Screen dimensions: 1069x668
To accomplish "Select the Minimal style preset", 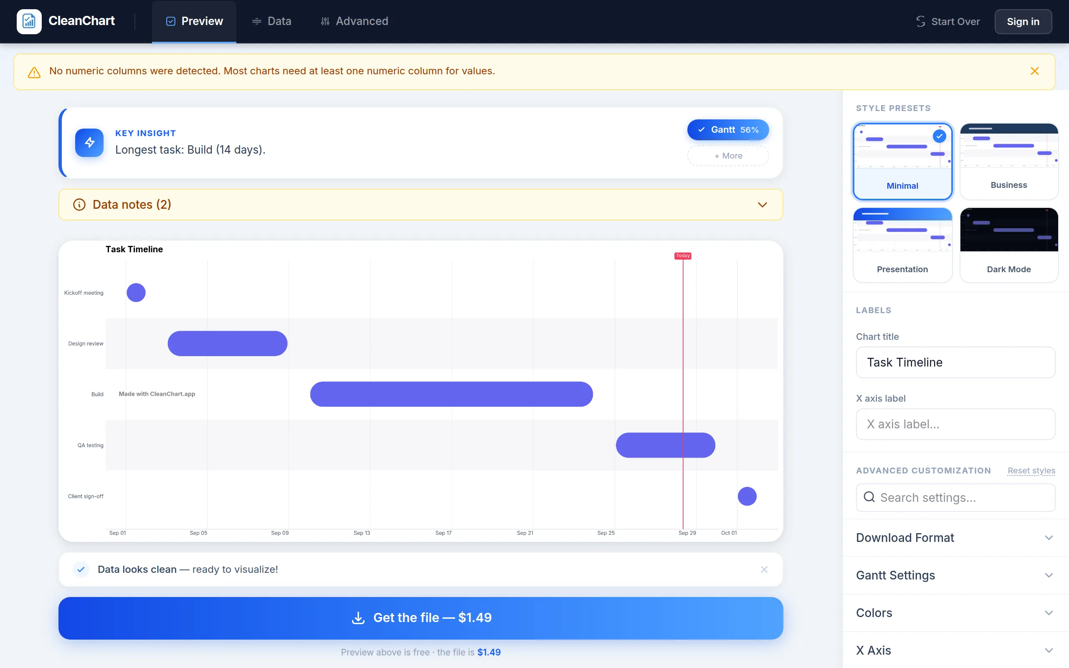I will click(x=902, y=161).
